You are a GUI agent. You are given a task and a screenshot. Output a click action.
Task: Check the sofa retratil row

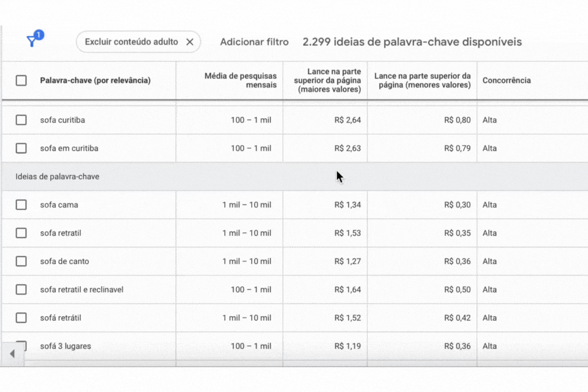tap(21, 233)
